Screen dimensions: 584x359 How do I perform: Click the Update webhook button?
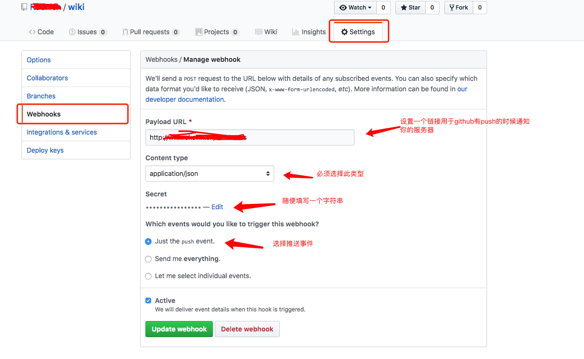coord(179,329)
